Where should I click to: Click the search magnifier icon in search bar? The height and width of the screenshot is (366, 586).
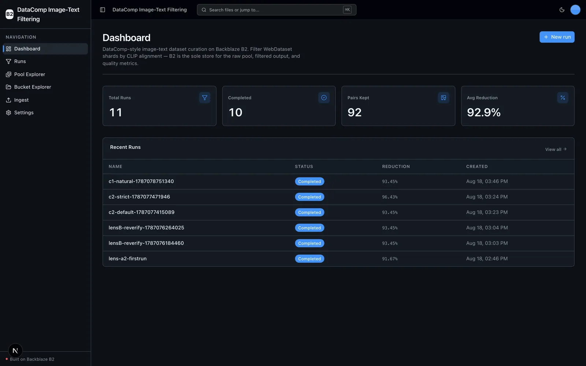(x=204, y=10)
